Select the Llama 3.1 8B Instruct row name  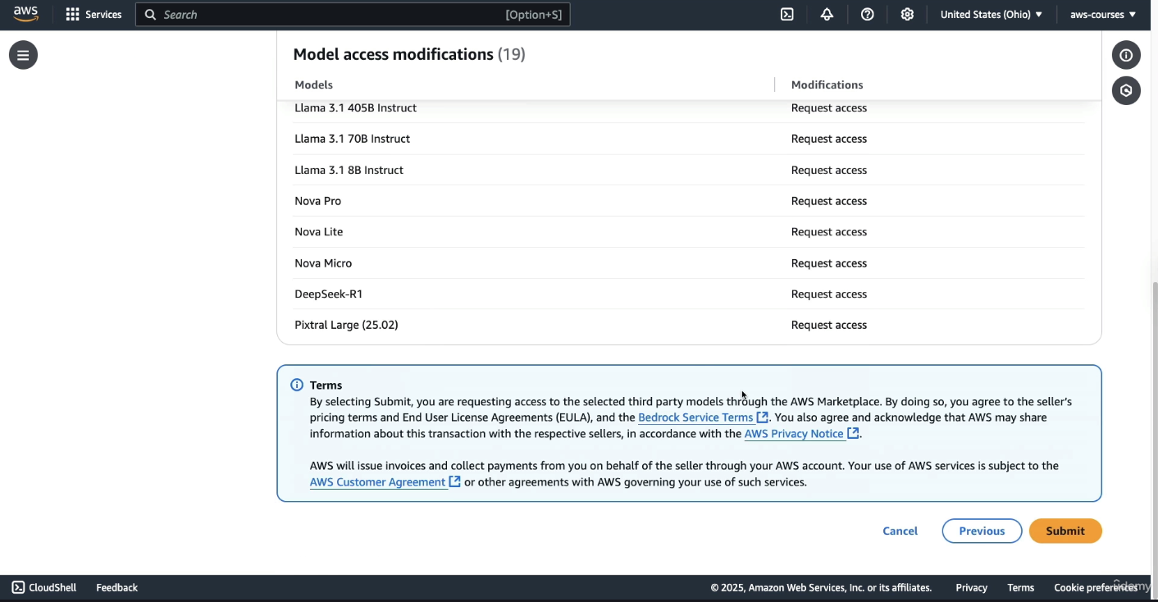pos(349,170)
